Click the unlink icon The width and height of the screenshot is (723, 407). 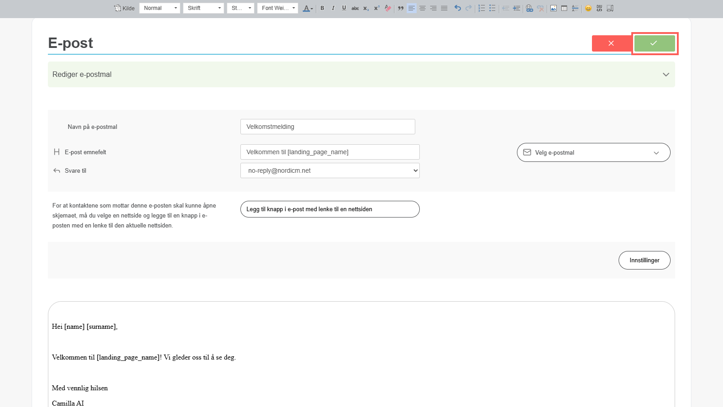coord(540,8)
